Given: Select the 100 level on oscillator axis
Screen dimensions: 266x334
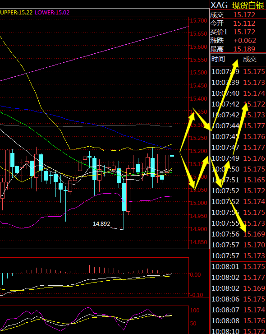Looking at the screenshot, I should point(195,310).
